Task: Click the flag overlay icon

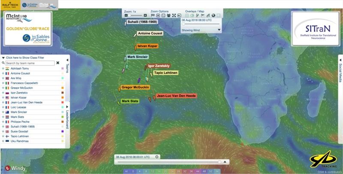Action: click(203, 15)
